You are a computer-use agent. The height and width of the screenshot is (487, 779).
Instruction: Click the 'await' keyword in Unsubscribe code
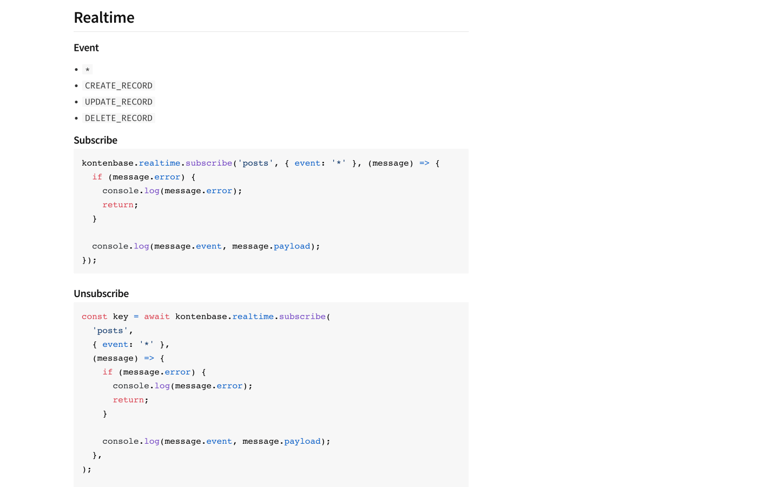coord(156,317)
